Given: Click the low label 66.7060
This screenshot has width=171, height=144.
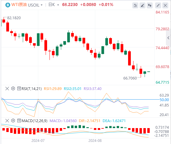Looking at the screenshot, I should 130,78.
